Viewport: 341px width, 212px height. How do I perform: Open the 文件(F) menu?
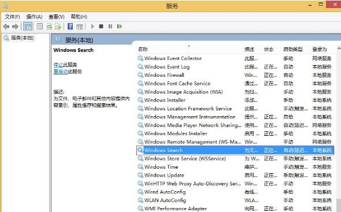[12, 17]
